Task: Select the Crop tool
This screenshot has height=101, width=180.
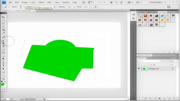Action: 3,30
